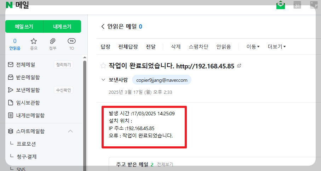Open the 보낸메일함 folder

click(x=28, y=90)
